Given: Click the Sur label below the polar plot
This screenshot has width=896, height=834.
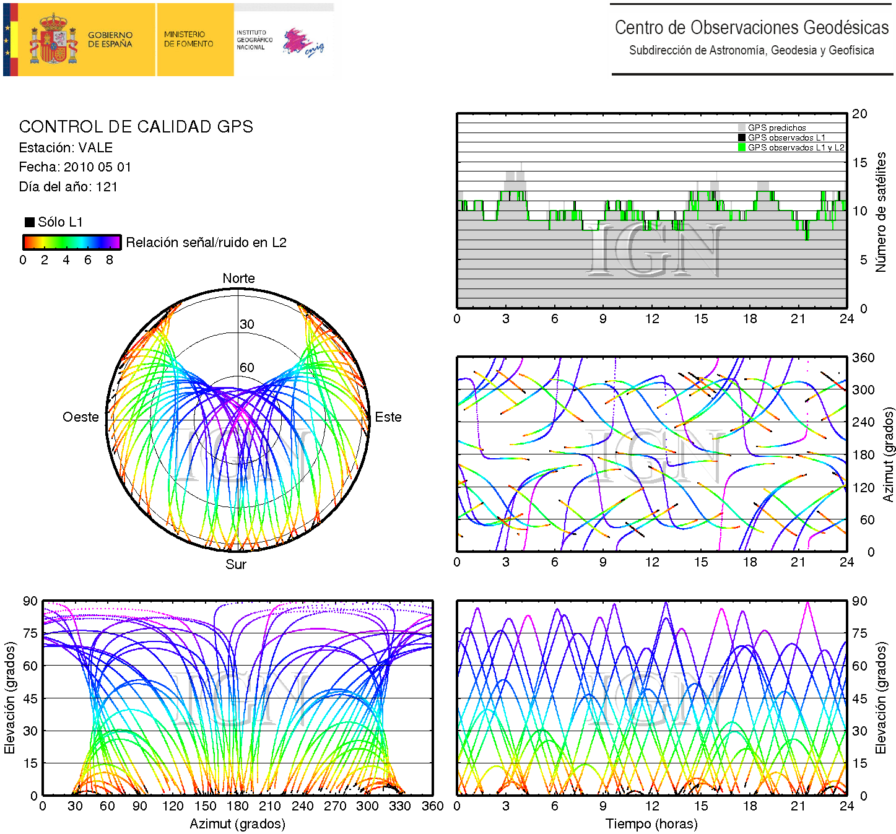Looking at the screenshot, I should click(236, 564).
